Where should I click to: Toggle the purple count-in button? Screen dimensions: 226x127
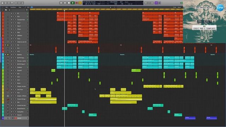[x=156, y=3]
